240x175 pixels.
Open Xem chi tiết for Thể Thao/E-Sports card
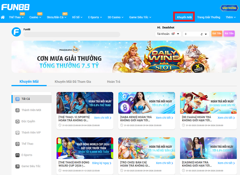(103, 118)
